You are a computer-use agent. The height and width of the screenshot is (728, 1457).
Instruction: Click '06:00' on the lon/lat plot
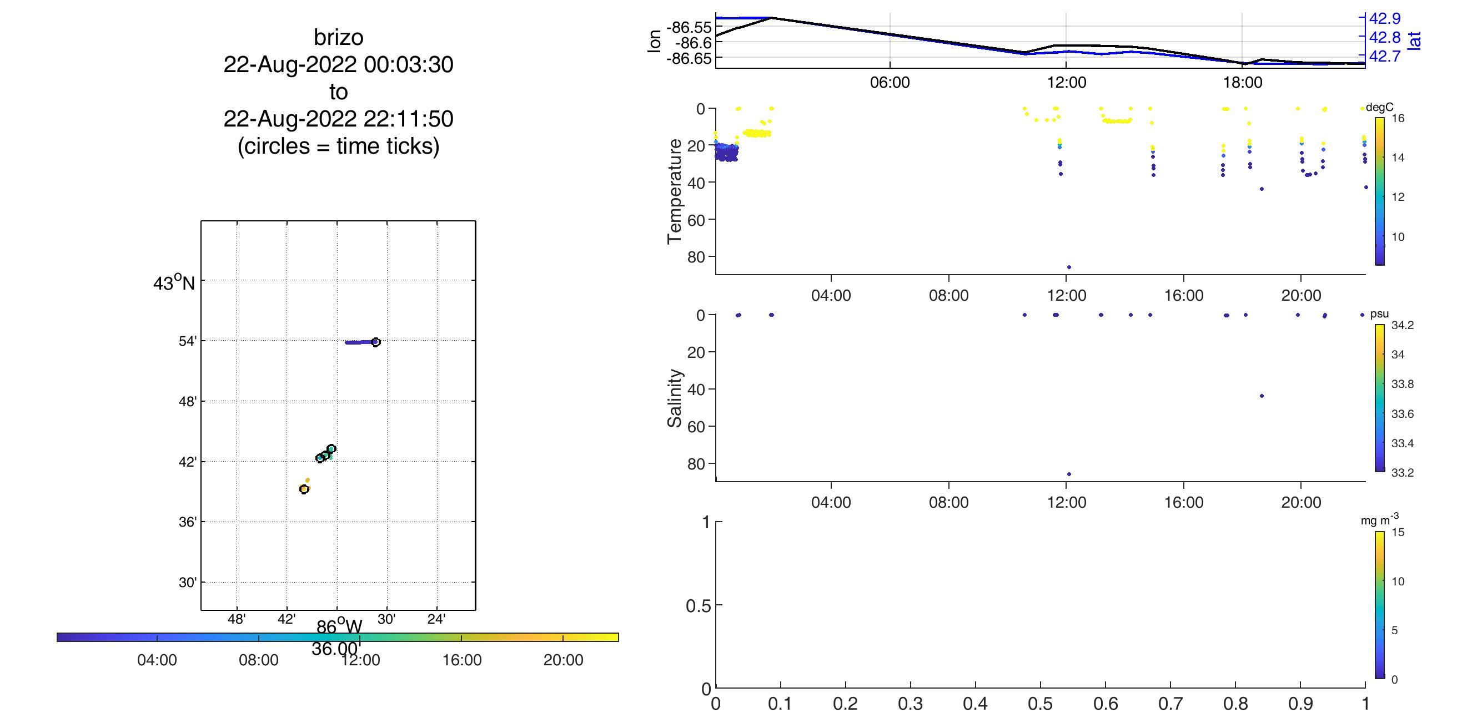coord(890,83)
